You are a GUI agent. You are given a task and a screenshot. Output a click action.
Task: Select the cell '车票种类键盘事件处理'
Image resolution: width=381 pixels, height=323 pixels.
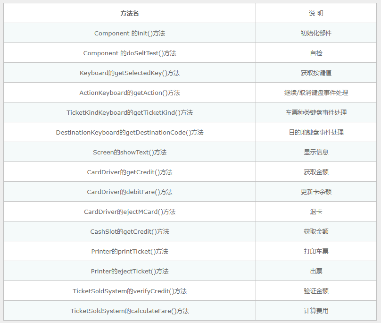[x=316, y=112]
